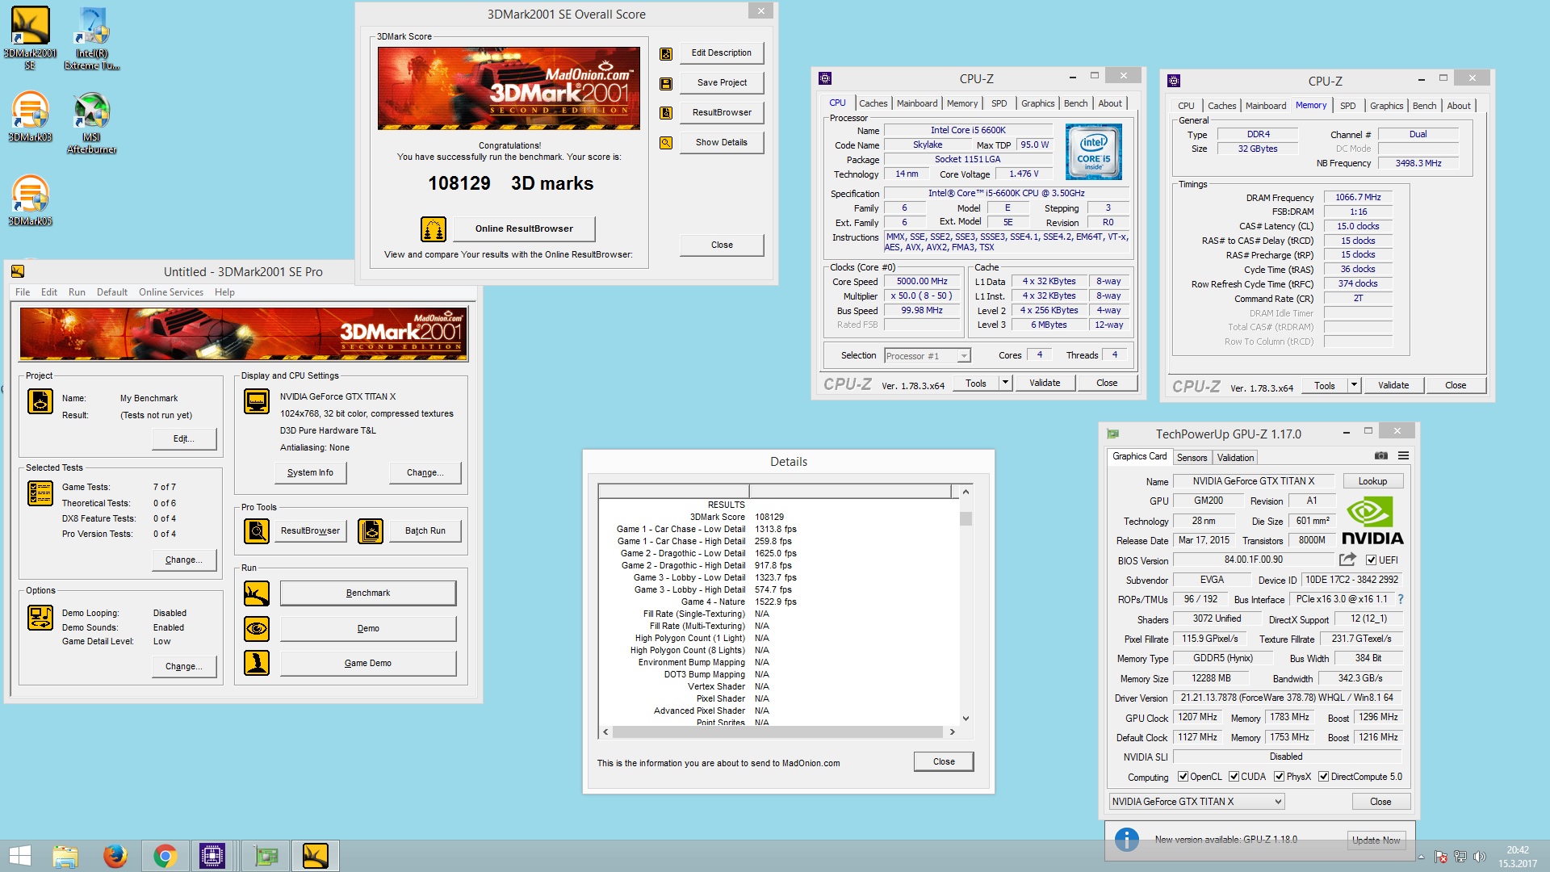This screenshot has height=872, width=1550.
Task: Click Update Now in GPU-Z notification
Action: [x=1376, y=841]
